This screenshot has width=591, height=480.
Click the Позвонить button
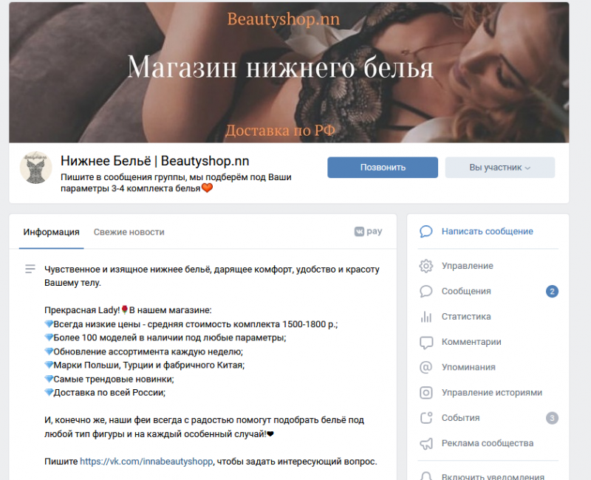pos(383,168)
